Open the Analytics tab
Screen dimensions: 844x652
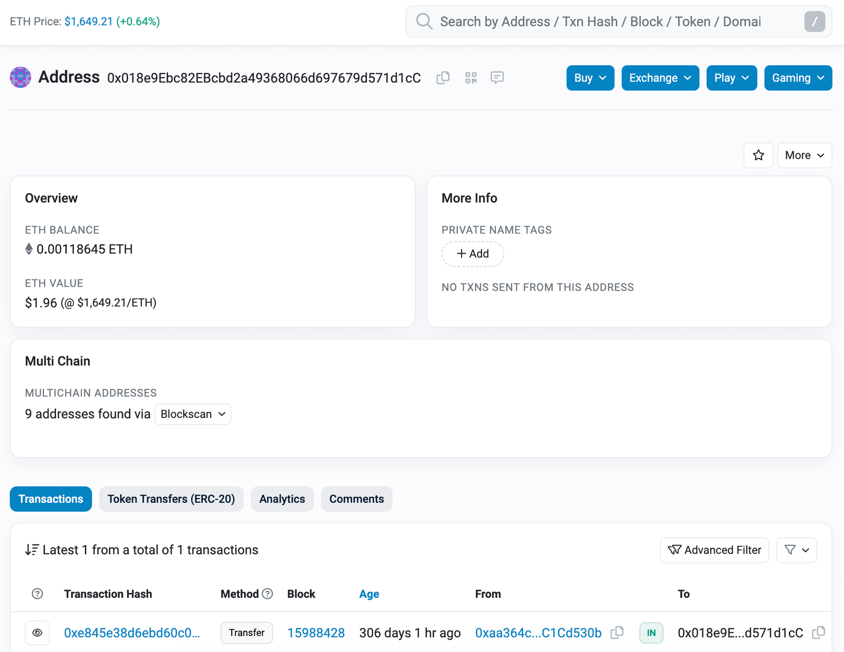282,499
